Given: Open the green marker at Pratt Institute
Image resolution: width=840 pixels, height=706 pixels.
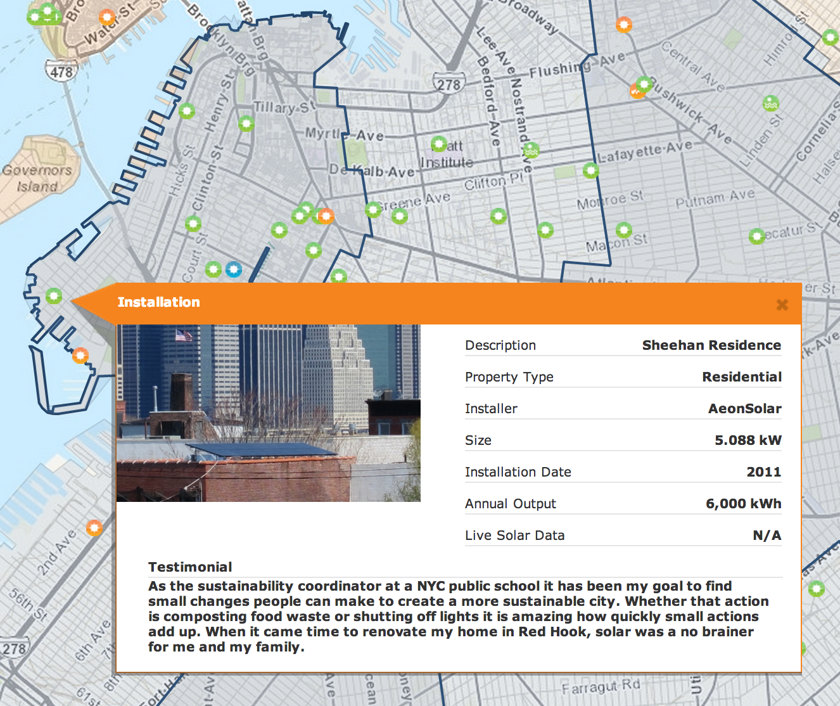Looking at the screenshot, I should click(438, 144).
